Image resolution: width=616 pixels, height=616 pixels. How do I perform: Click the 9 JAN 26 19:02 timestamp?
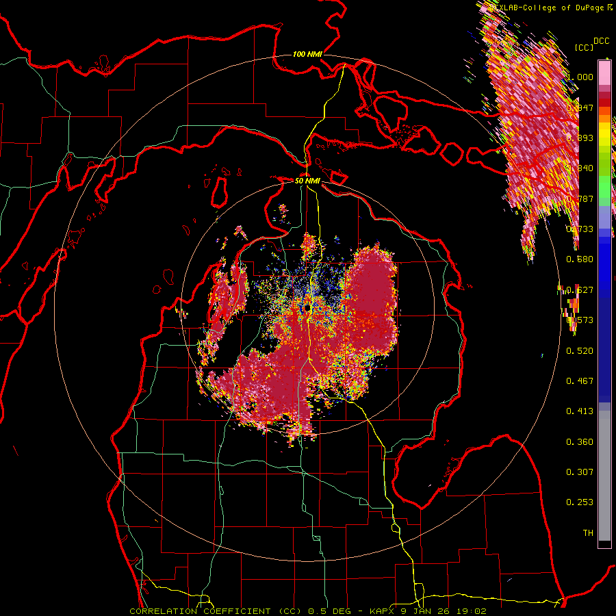444,611
